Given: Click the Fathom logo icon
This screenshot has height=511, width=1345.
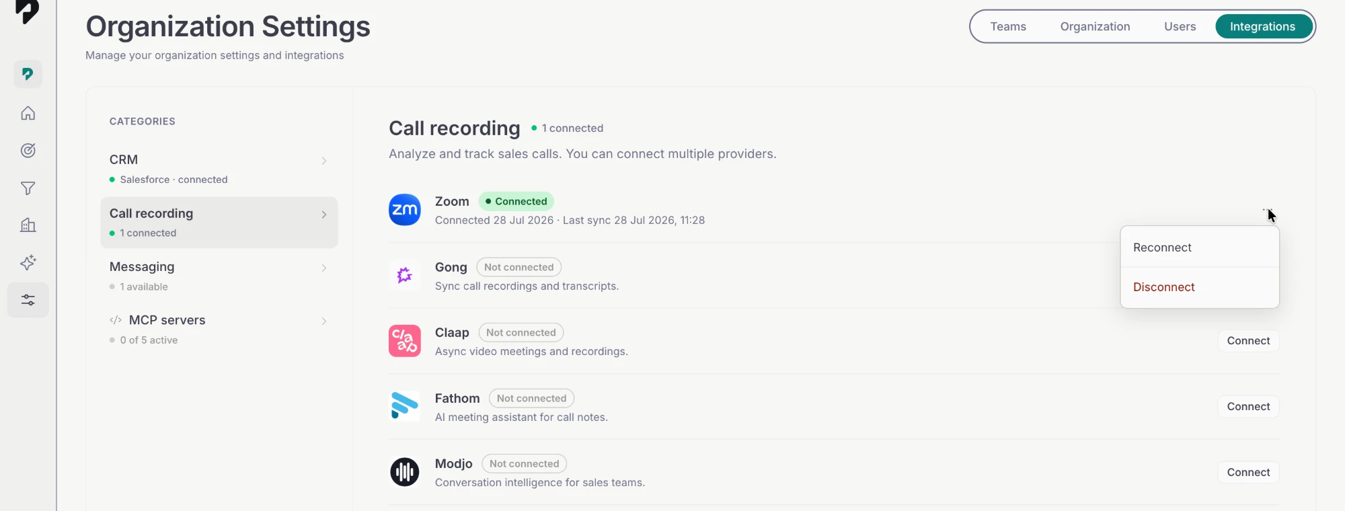Looking at the screenshot, I should pyautogui.click(x=405, y=406).
